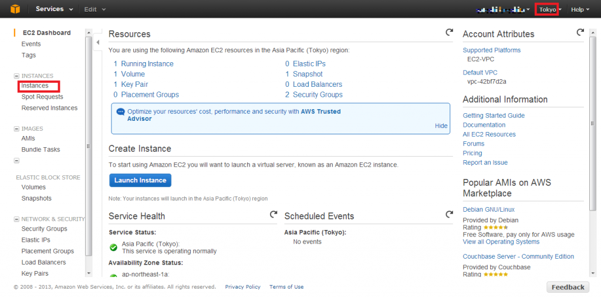Viewport: 601px width, 298px height.
Task: Collapse the navigation pane using arrow handle
Action: click(x=98, y=42)
